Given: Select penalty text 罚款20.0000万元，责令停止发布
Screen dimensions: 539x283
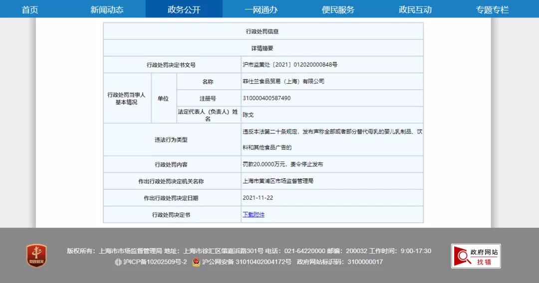Looking at the screenshot, I should (283, 164).
